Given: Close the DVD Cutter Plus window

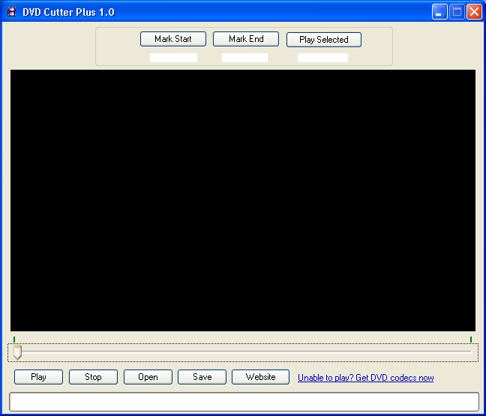Looking at the screenshot, I should (474, 12).
